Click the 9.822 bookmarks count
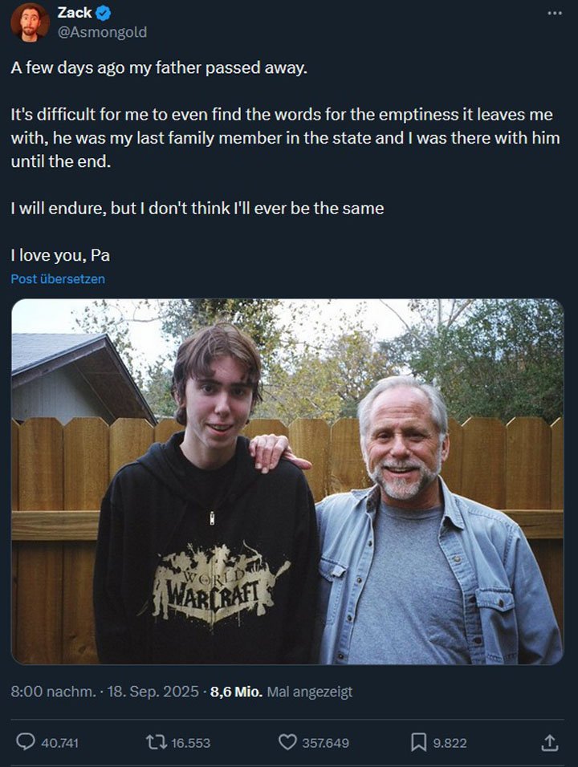 (450, 743)
